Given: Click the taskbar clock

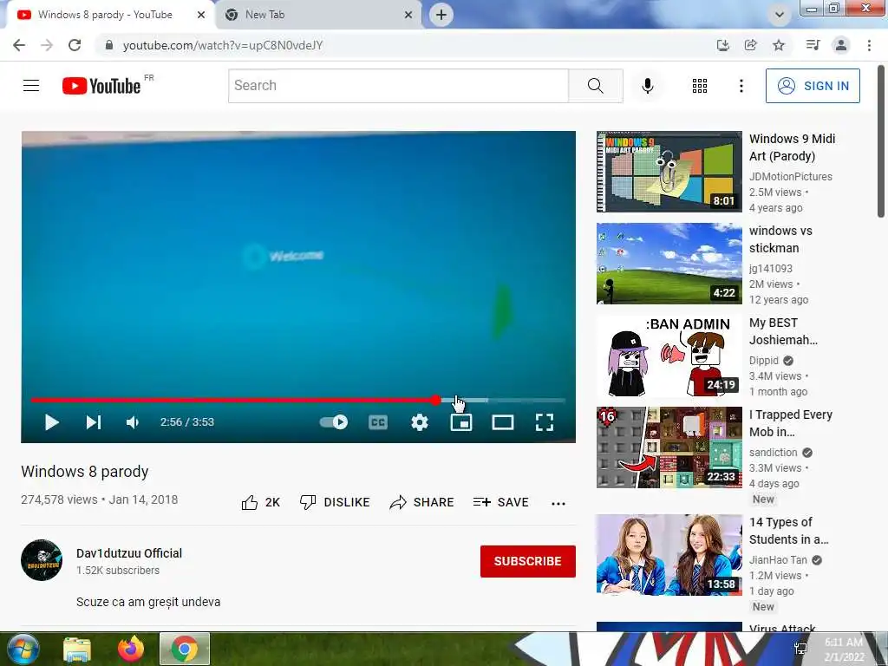Looking at the screenshot, I should [x=844, y=650].
